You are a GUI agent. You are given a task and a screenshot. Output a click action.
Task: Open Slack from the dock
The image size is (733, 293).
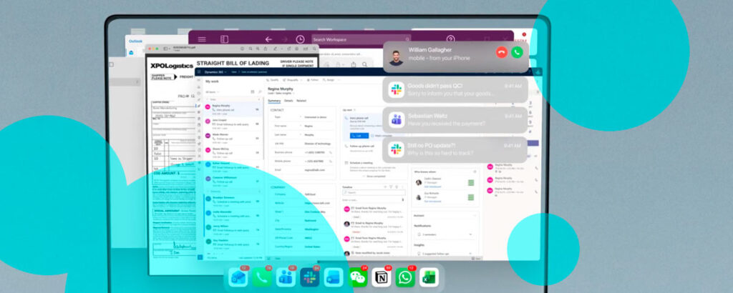point(310,277)
